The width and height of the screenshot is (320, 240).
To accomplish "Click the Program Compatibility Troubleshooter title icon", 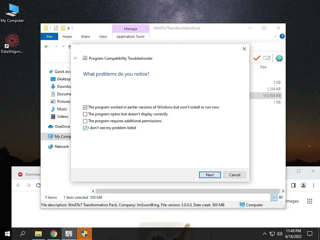I will (85, 58).
